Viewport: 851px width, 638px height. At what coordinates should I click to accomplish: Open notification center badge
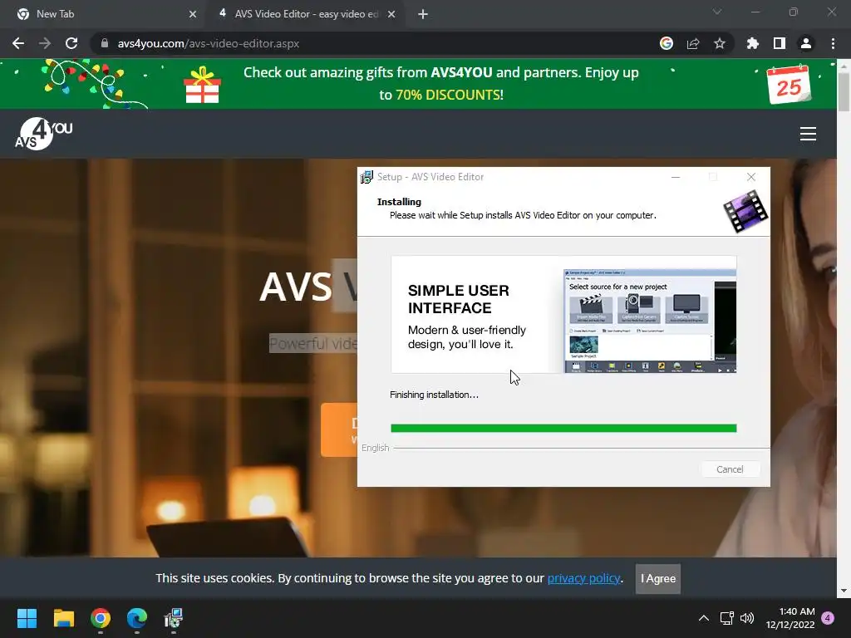828,618
